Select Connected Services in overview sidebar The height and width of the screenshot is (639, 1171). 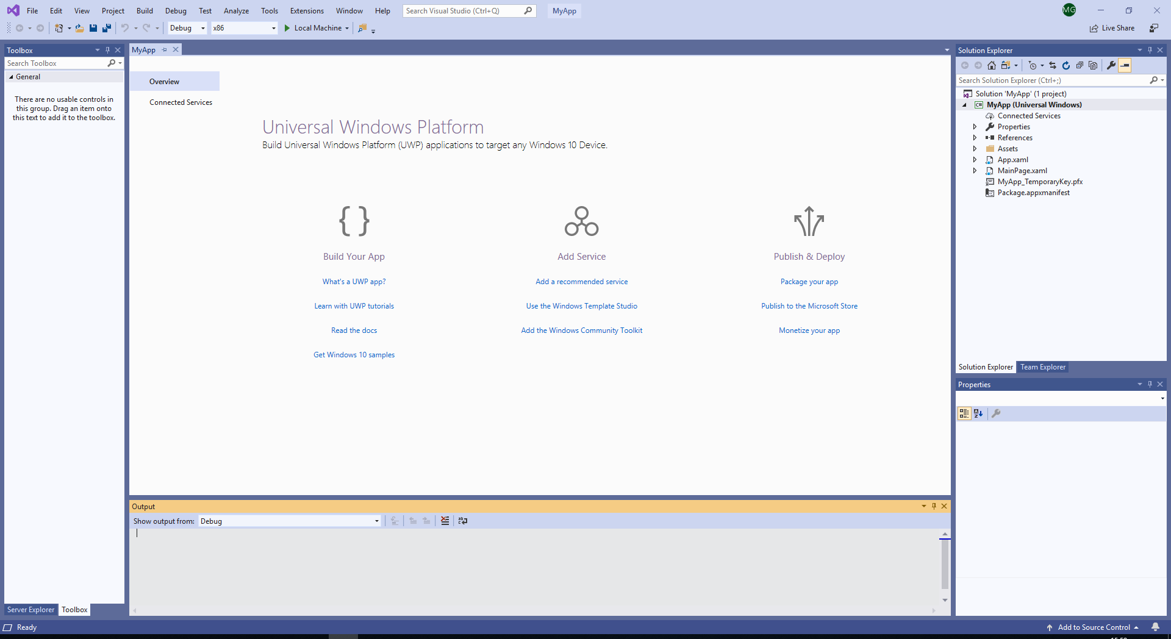181,102
